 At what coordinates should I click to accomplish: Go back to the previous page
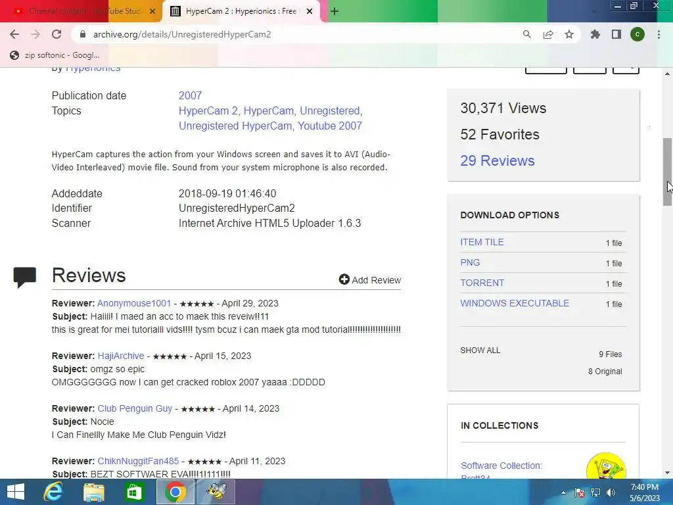point(14,34)
